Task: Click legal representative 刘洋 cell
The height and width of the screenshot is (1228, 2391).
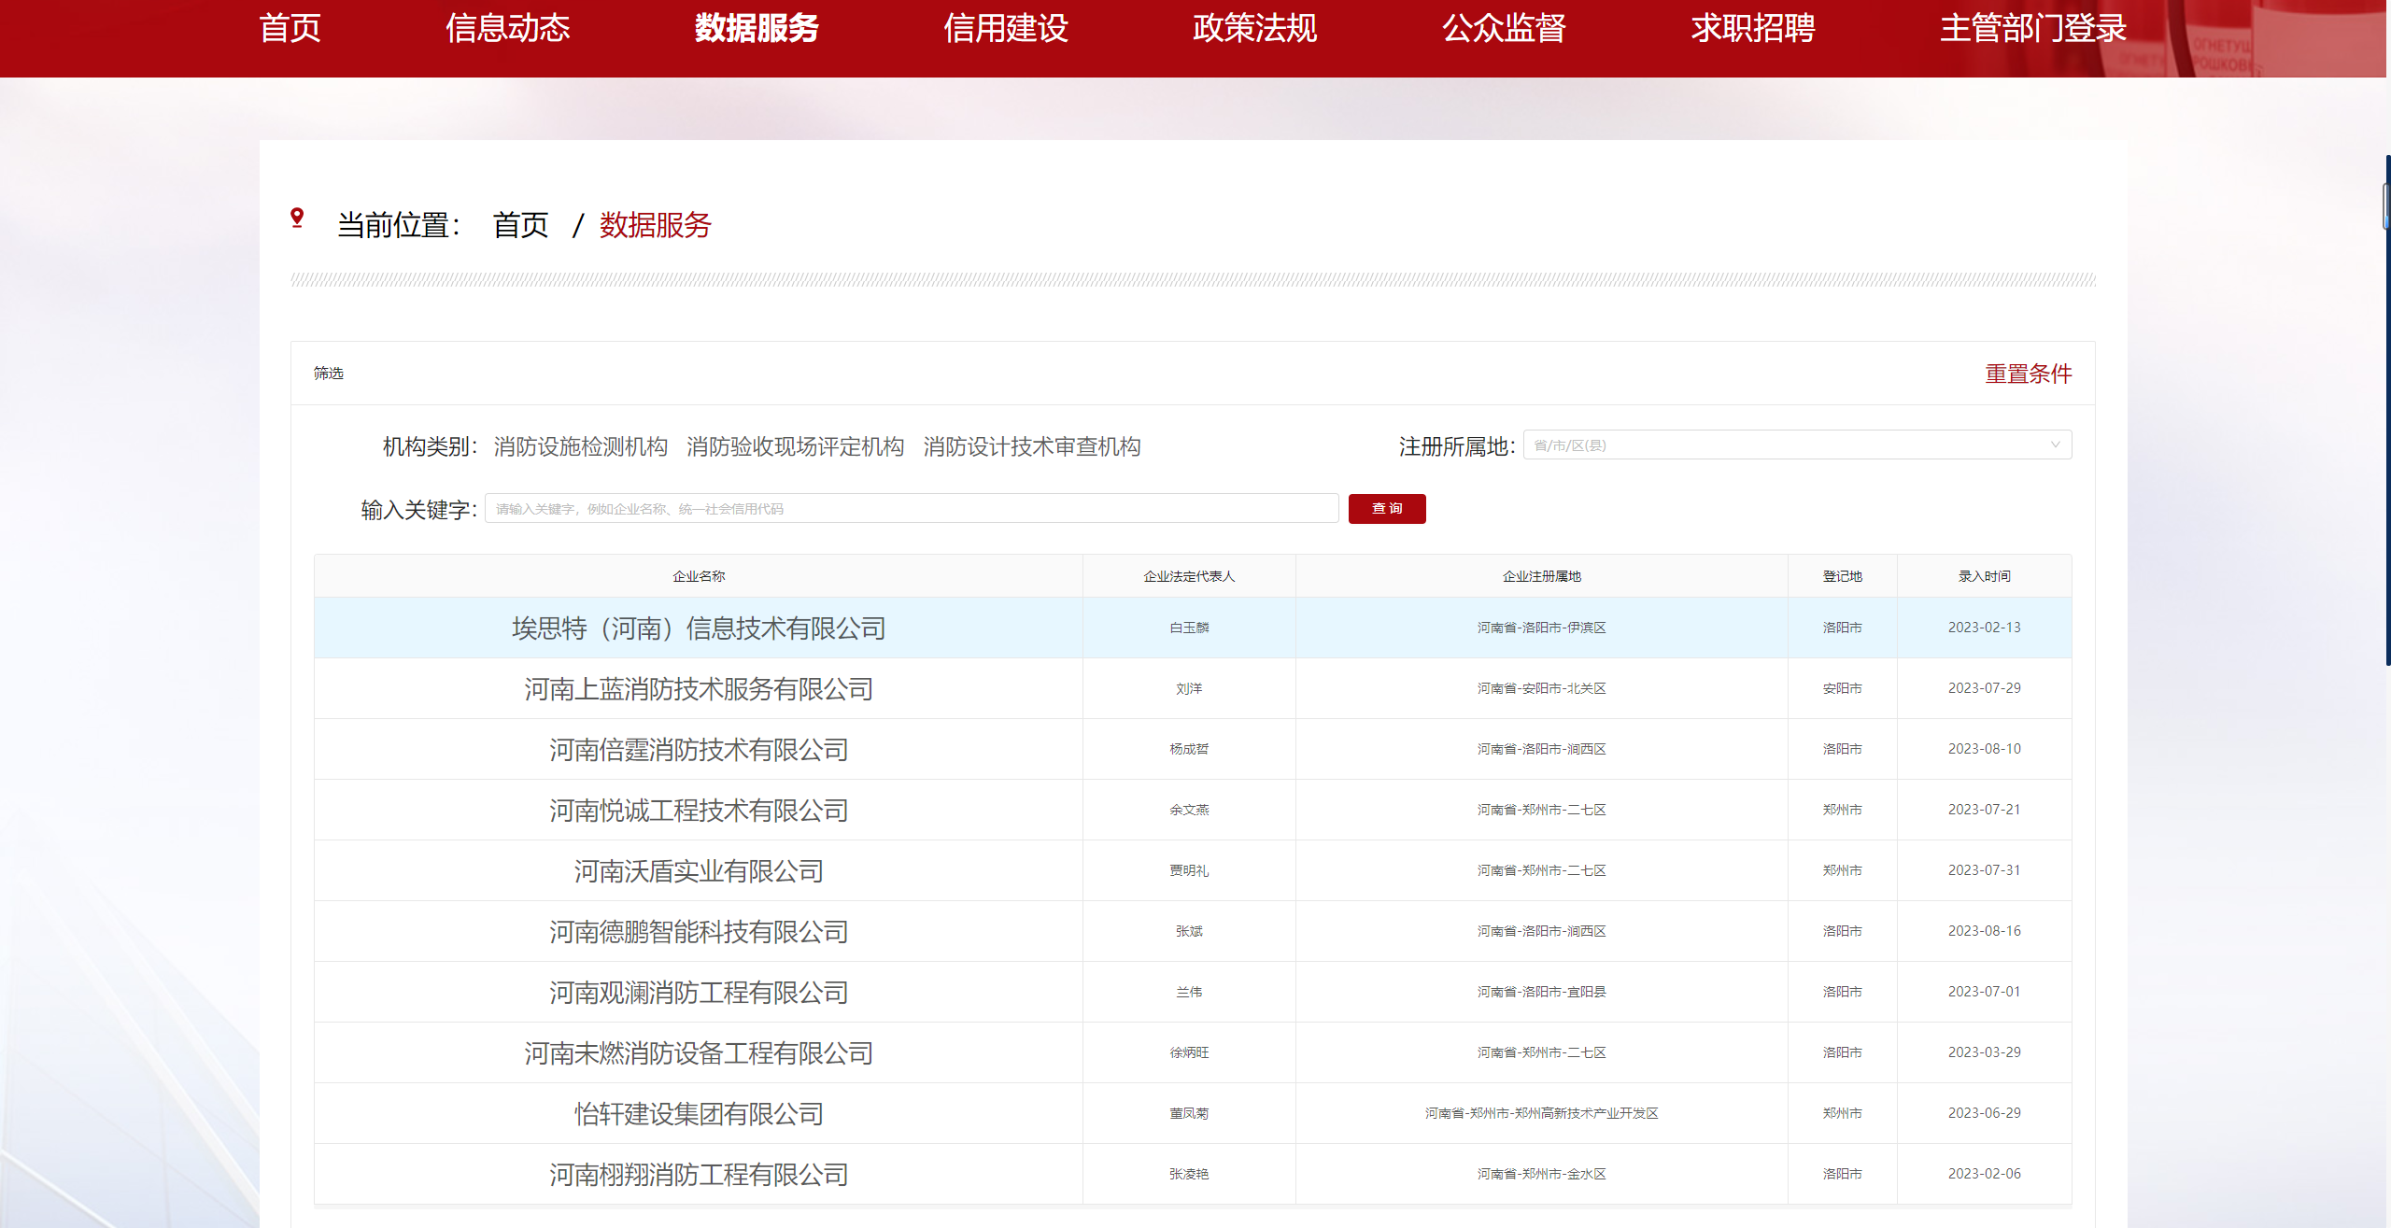Action: 1189,688
